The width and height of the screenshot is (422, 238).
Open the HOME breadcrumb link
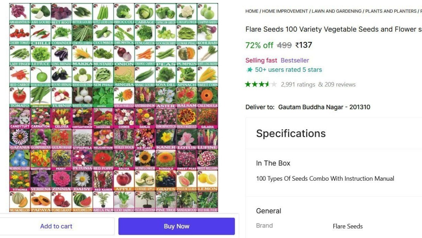(x=252, y=11)
